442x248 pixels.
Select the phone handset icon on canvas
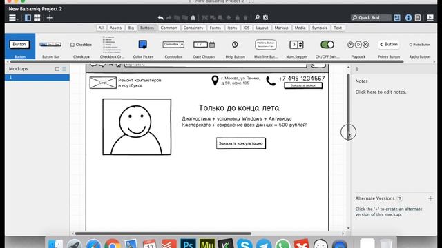[271, 81]
